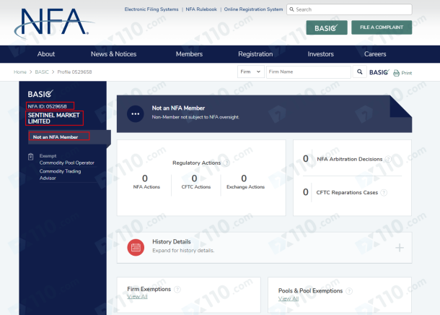440x315 pixels.
Task: Open the Careers menu
Action: [x=375, y=54]
